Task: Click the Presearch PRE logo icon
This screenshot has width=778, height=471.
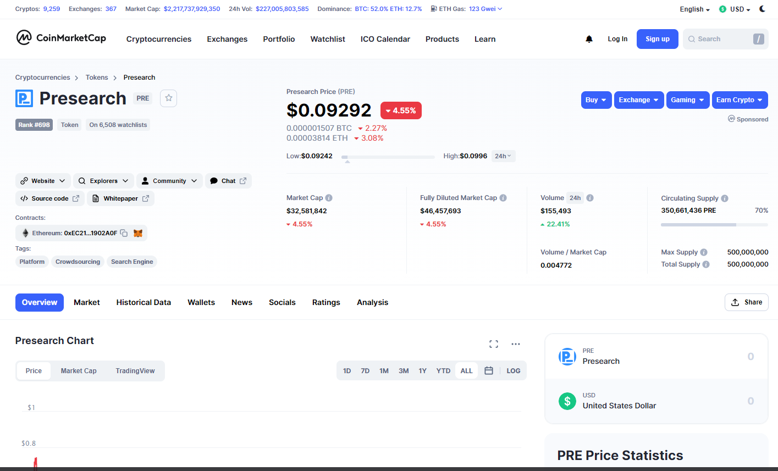Action: tap(24, 98)
